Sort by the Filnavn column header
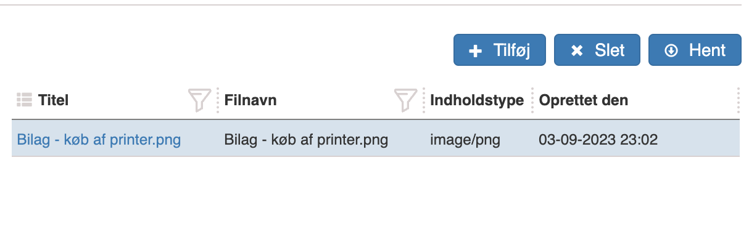This screenshot has height=240, width=749. coord(250,100)
